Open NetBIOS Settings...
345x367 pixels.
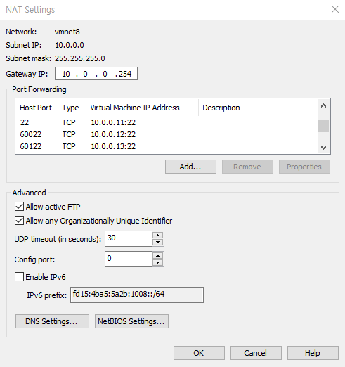click(131, 321)
